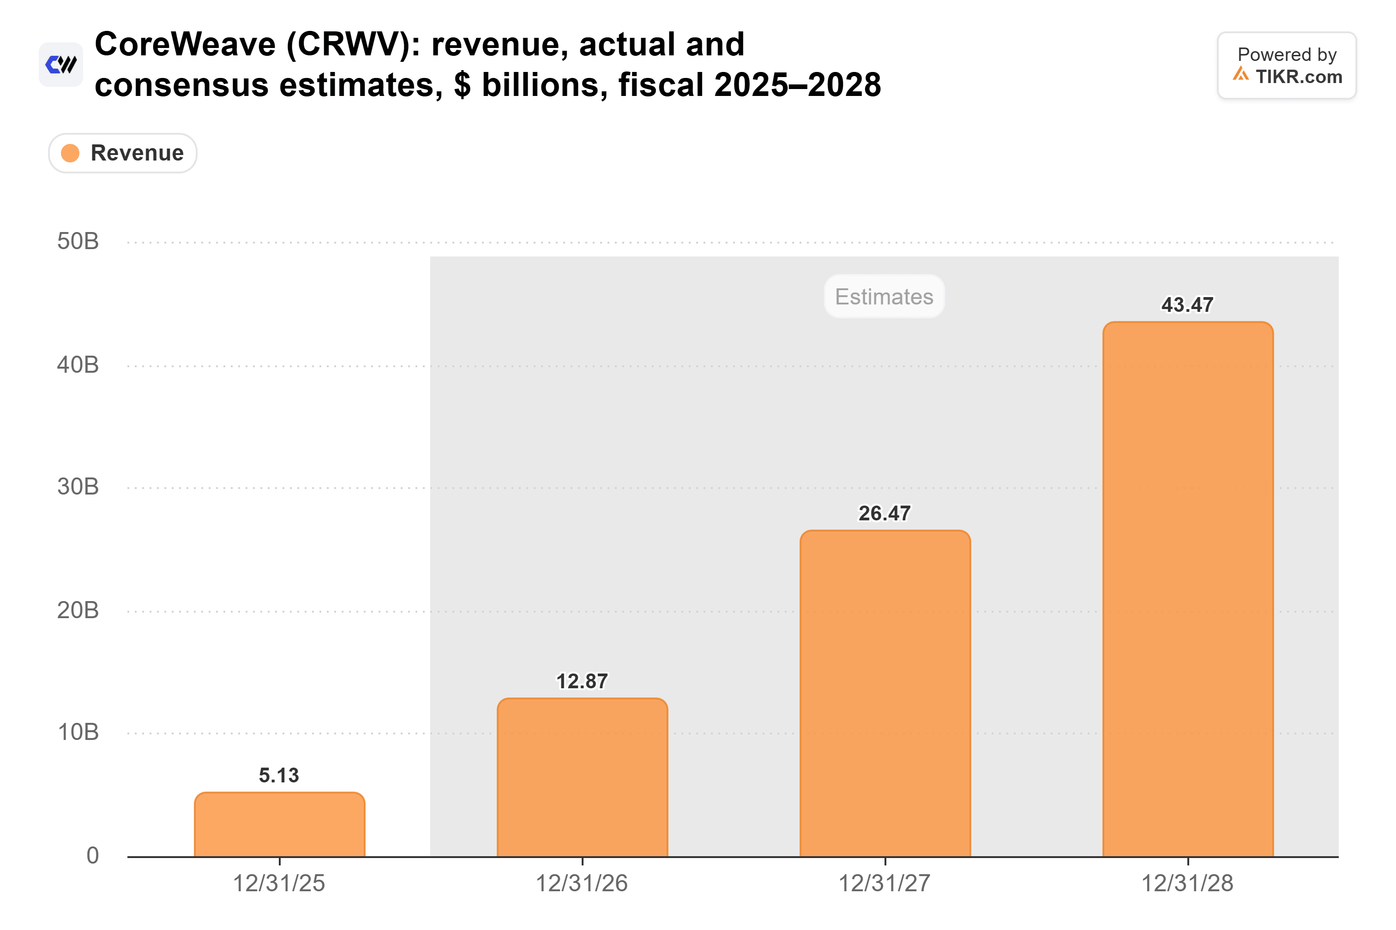Click the 40B y-axis label
Screen dimensions: 1396x930
tap(78, 365)
